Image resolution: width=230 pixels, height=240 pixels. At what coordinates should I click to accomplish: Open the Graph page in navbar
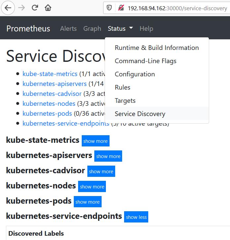click(92, 29)
